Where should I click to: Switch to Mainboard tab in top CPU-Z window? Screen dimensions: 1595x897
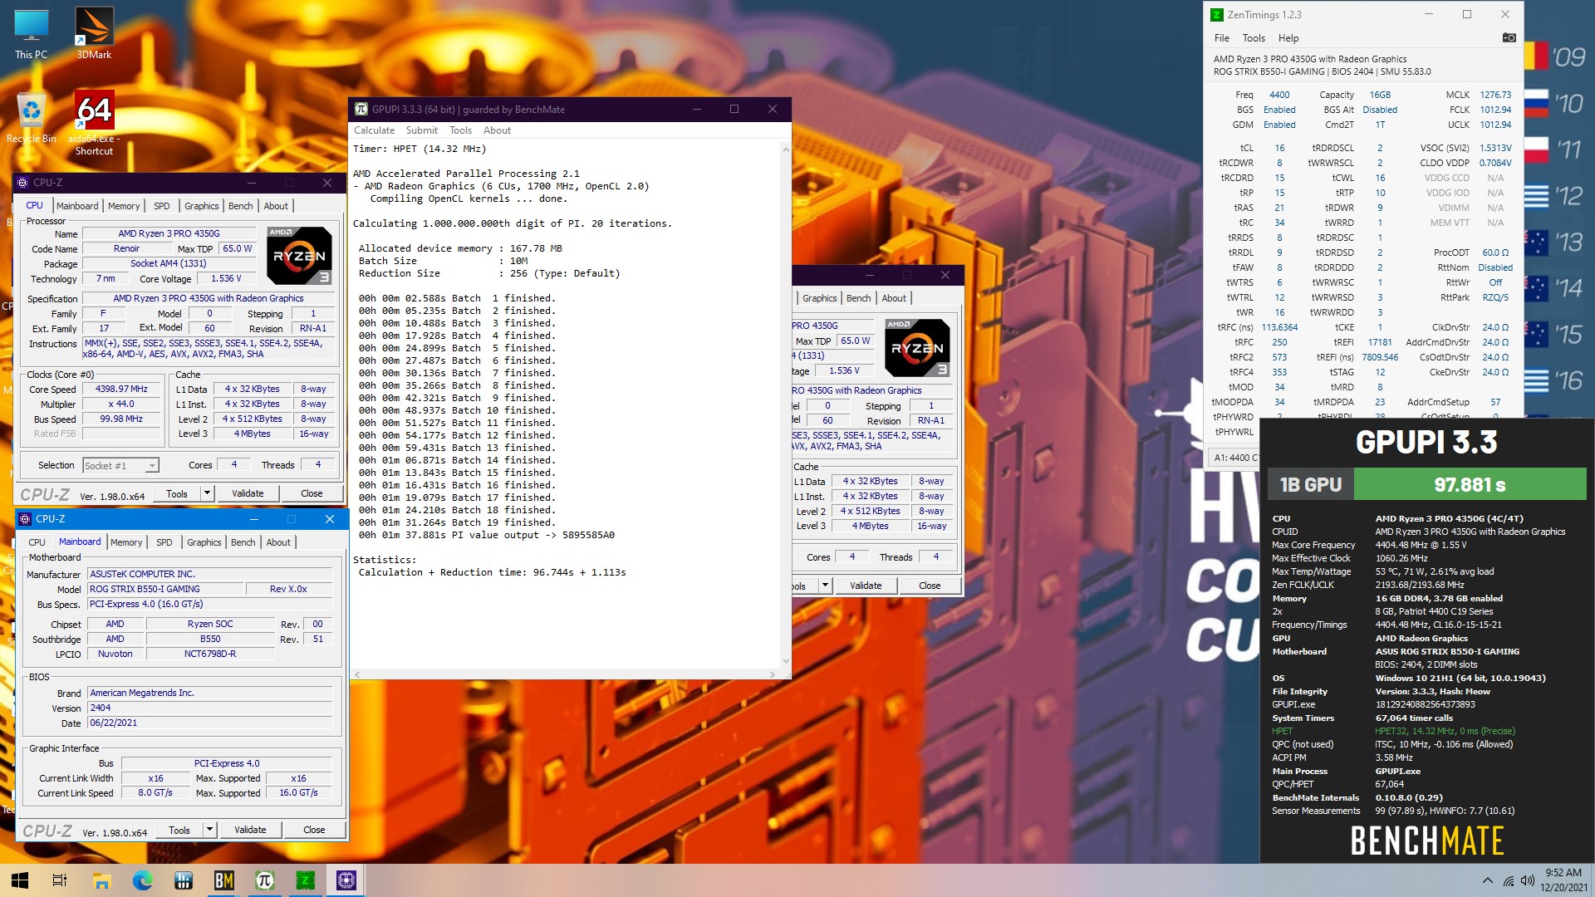(x=77, y=206)
